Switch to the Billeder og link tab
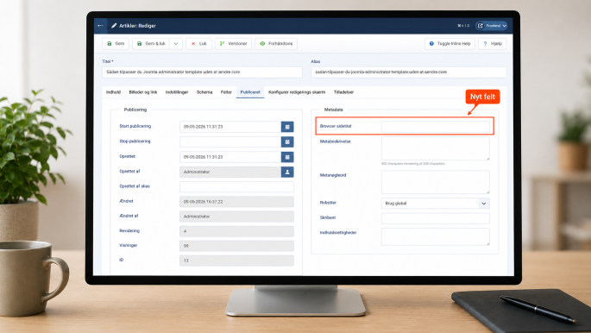The height and width of the screenshot is (333, 591). click(143, 92)
